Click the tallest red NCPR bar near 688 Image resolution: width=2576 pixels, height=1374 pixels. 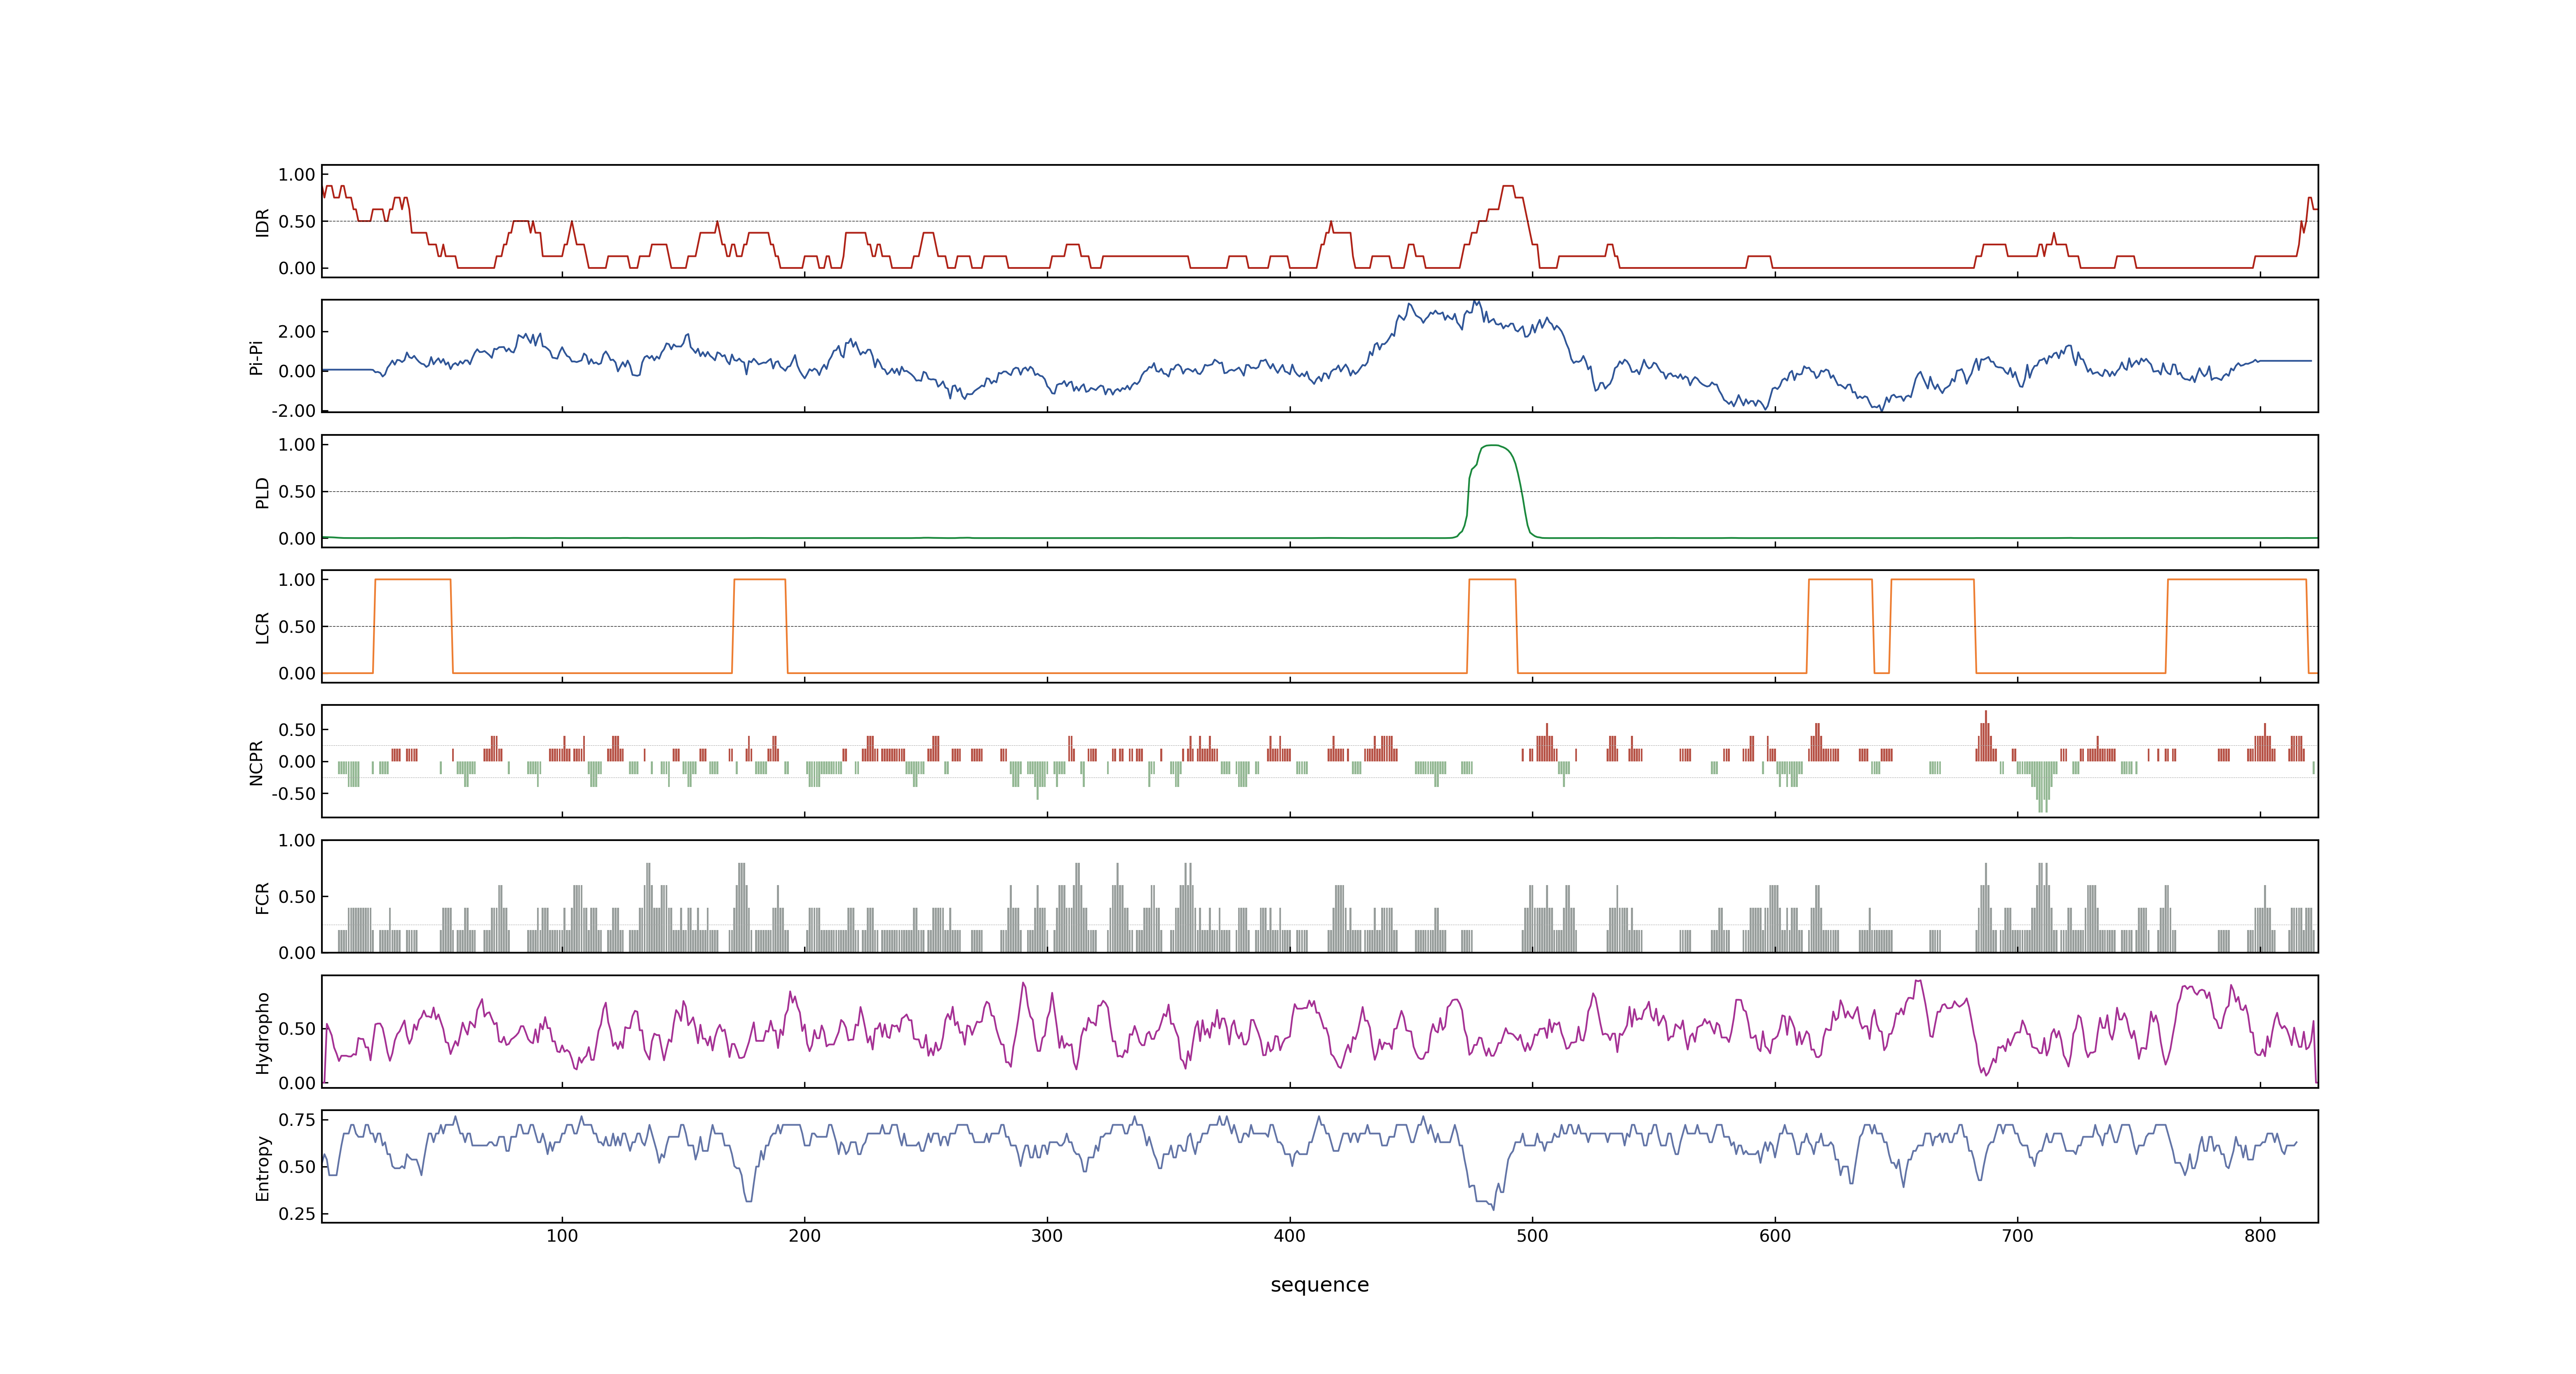[x=1986, y=736]
